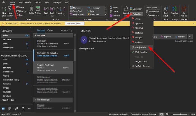Open the Microsoft terms of use email
Viewport: 196px width, 116px height.
pyautogui.click(x=53, y=43)
